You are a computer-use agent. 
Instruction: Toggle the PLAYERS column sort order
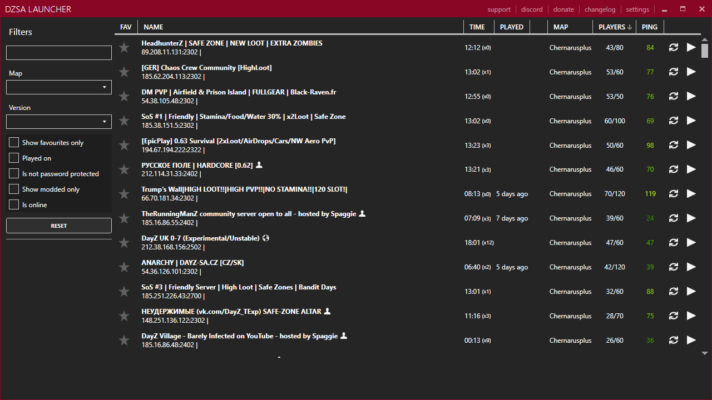tap(614, 27)
